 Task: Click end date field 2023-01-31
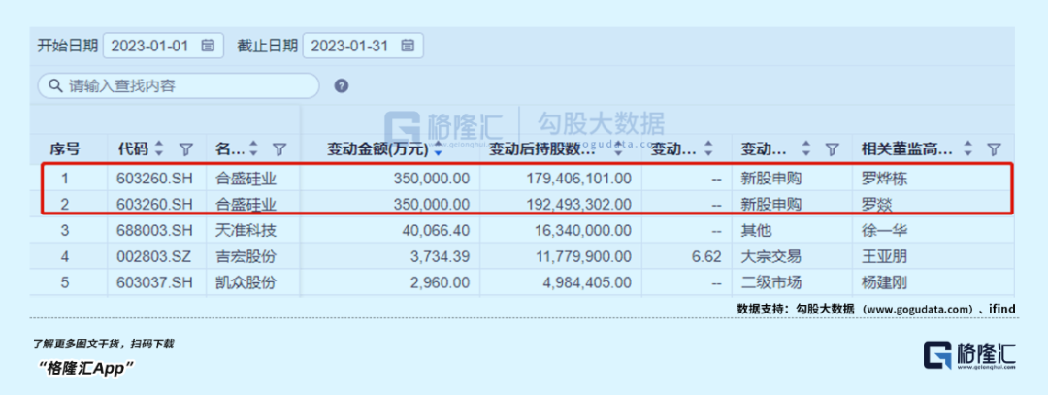pyautogui.click(x=351, y=46)
